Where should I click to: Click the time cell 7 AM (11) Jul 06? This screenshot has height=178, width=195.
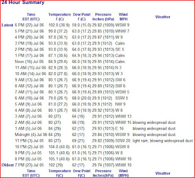(29, 92)
